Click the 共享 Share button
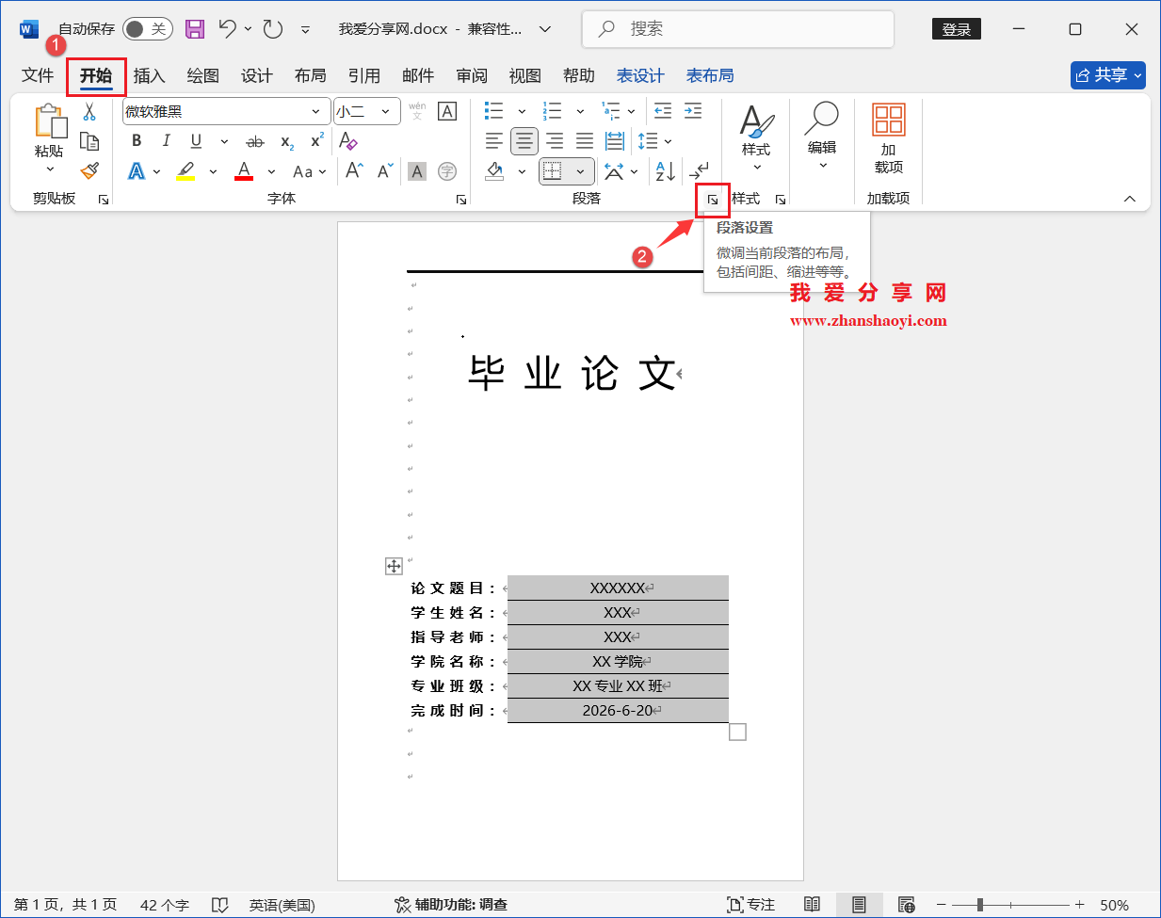This screenshot has height=918, width=1161. click(x=1108, y=75)
